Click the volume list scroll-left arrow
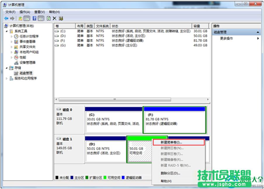Image resolution: width=264 pixels, height=189 pixels. 56,99
